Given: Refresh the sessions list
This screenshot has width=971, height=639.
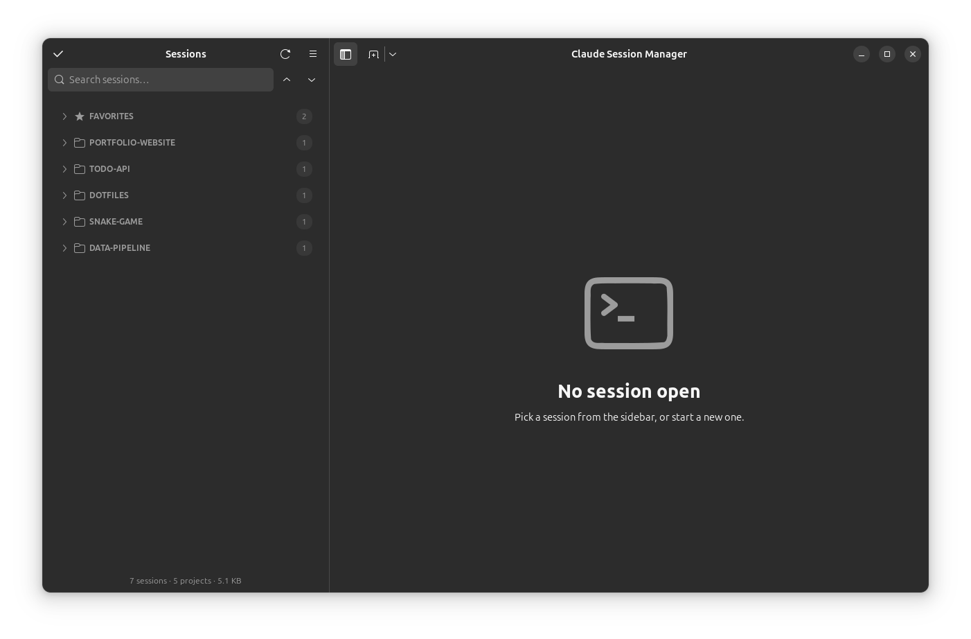Looking at the screenshot, I should (285, 54).
